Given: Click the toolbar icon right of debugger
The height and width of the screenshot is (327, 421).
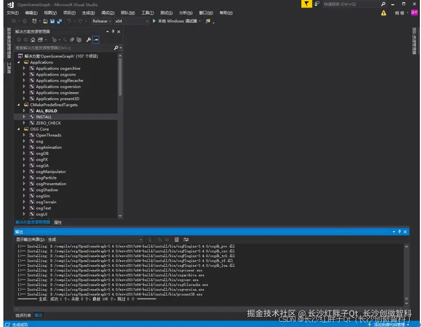Looking at the screenshot, I should 208,21.
